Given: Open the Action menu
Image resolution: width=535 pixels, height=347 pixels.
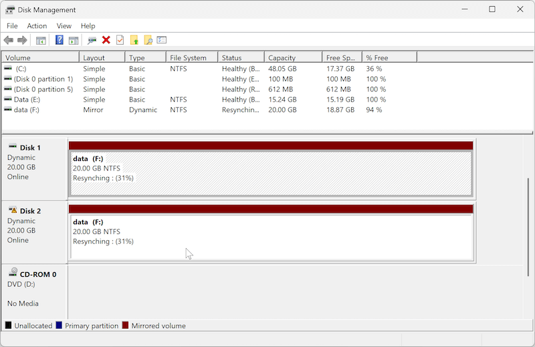Looking at the screenshot, I should pos(37,26).
